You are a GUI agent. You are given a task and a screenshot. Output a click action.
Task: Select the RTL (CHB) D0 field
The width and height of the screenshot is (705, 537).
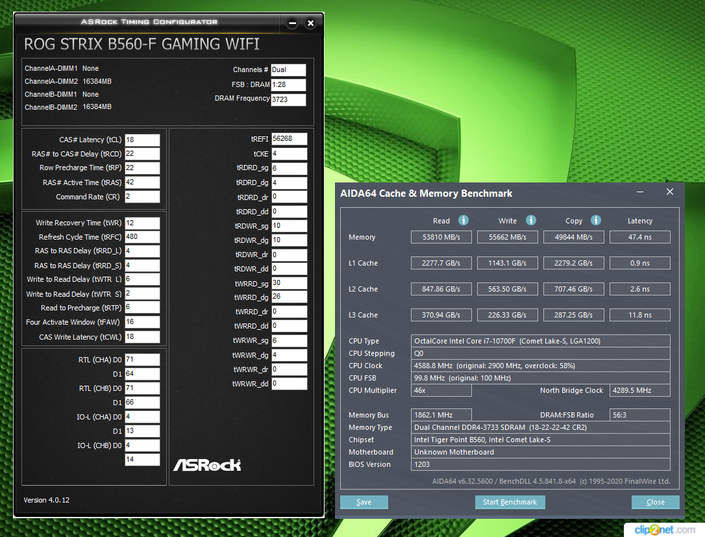142,388
